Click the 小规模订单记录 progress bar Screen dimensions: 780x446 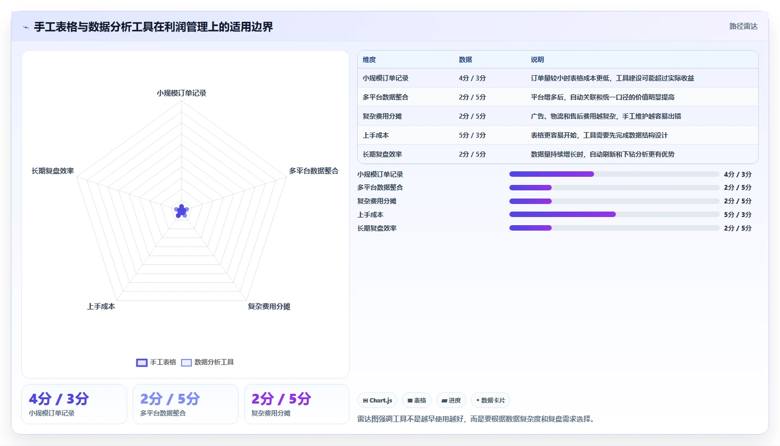pos(614,174)
